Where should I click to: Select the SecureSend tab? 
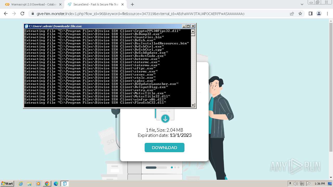[x=96, y=4]
